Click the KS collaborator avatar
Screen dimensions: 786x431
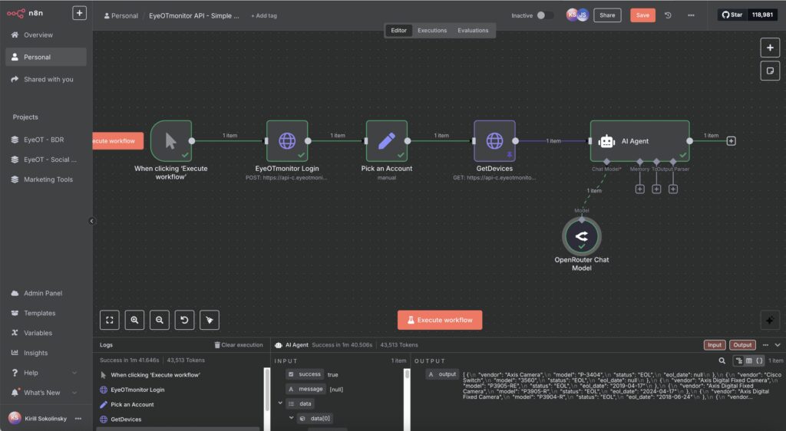(572, 15)
